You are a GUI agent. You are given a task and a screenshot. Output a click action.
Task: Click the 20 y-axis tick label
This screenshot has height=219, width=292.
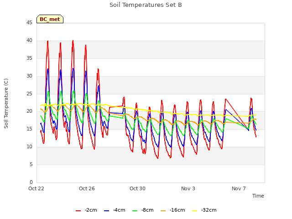29,111
